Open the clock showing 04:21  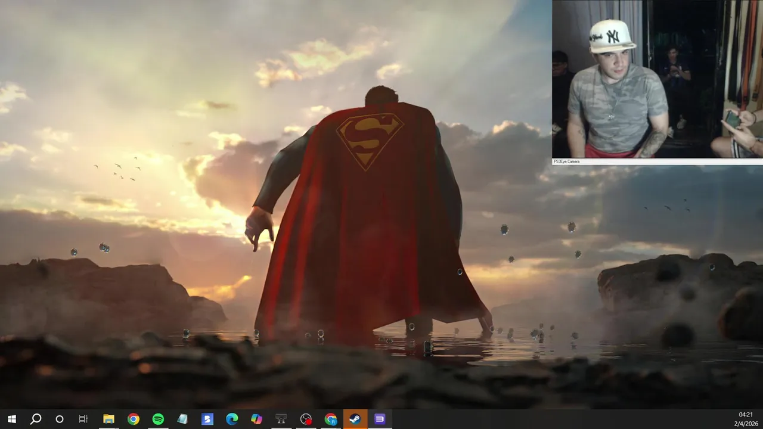[x=746, y=415]
